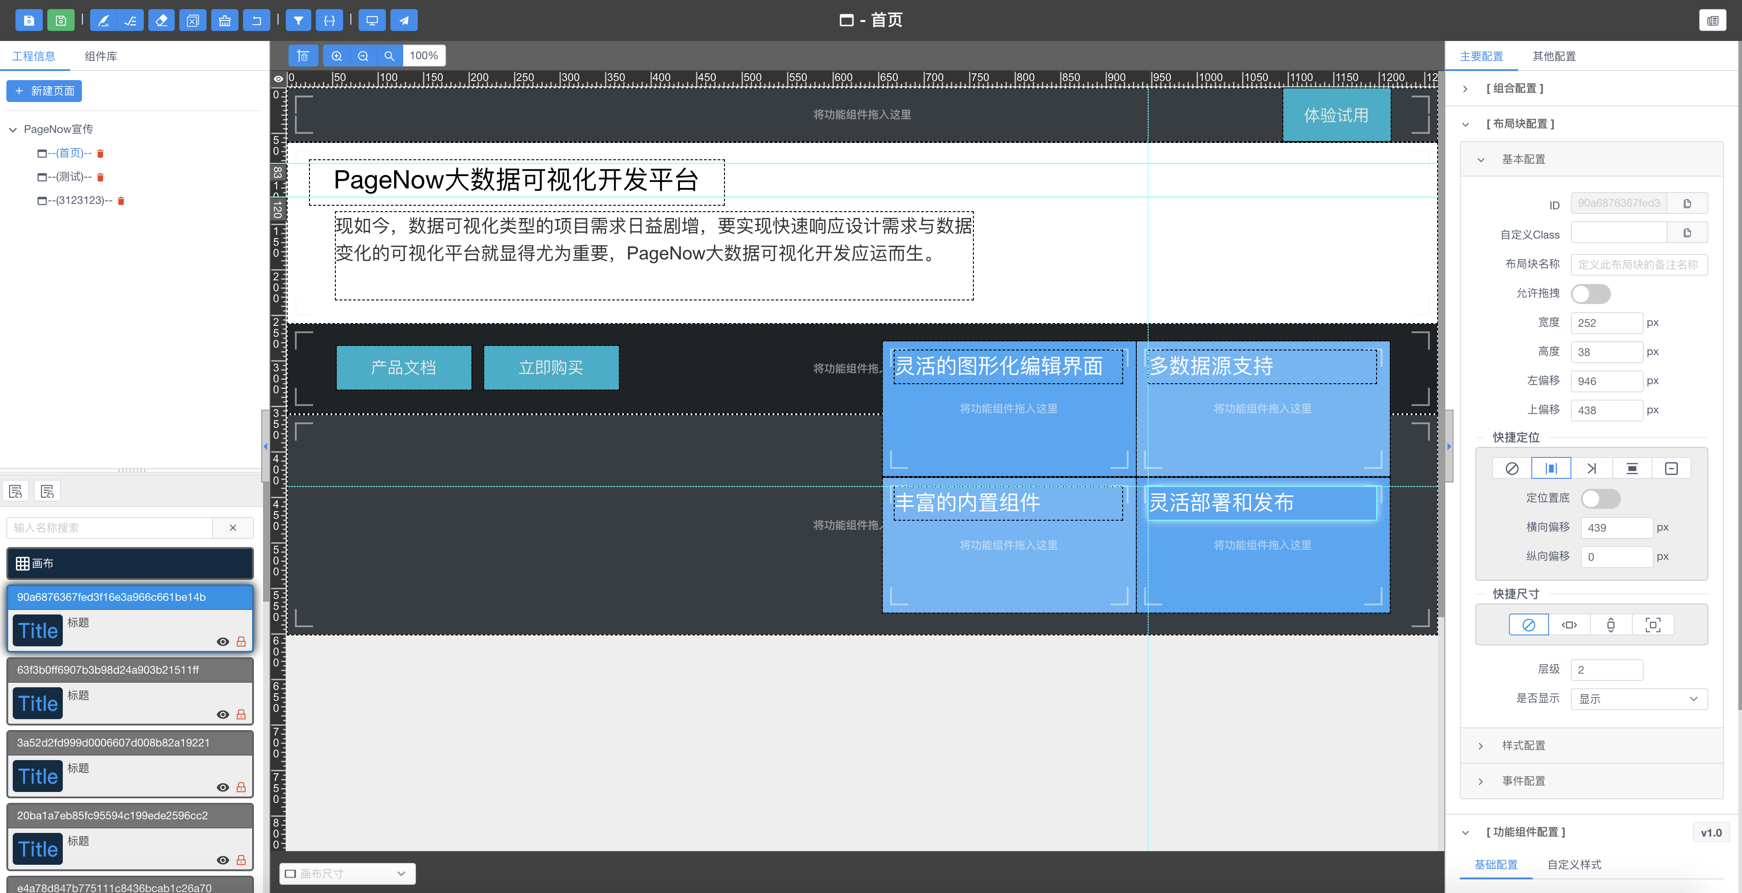Click the magnifier reset zoom icon
The image size is (1742, 893).
pyautogui.click(x=390, y=56)
